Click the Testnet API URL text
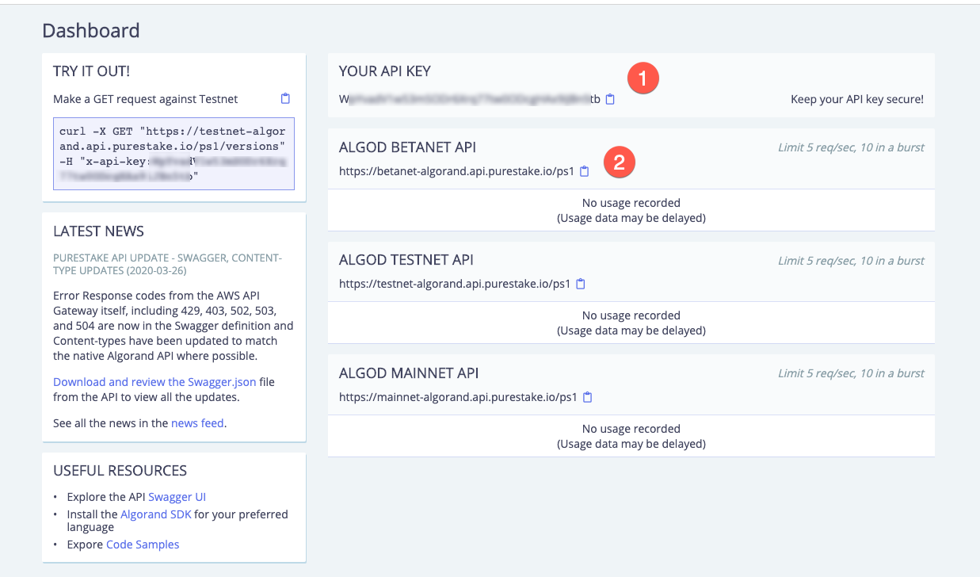The width and height of the screenshot is (980, 577). tap(456, 283)
